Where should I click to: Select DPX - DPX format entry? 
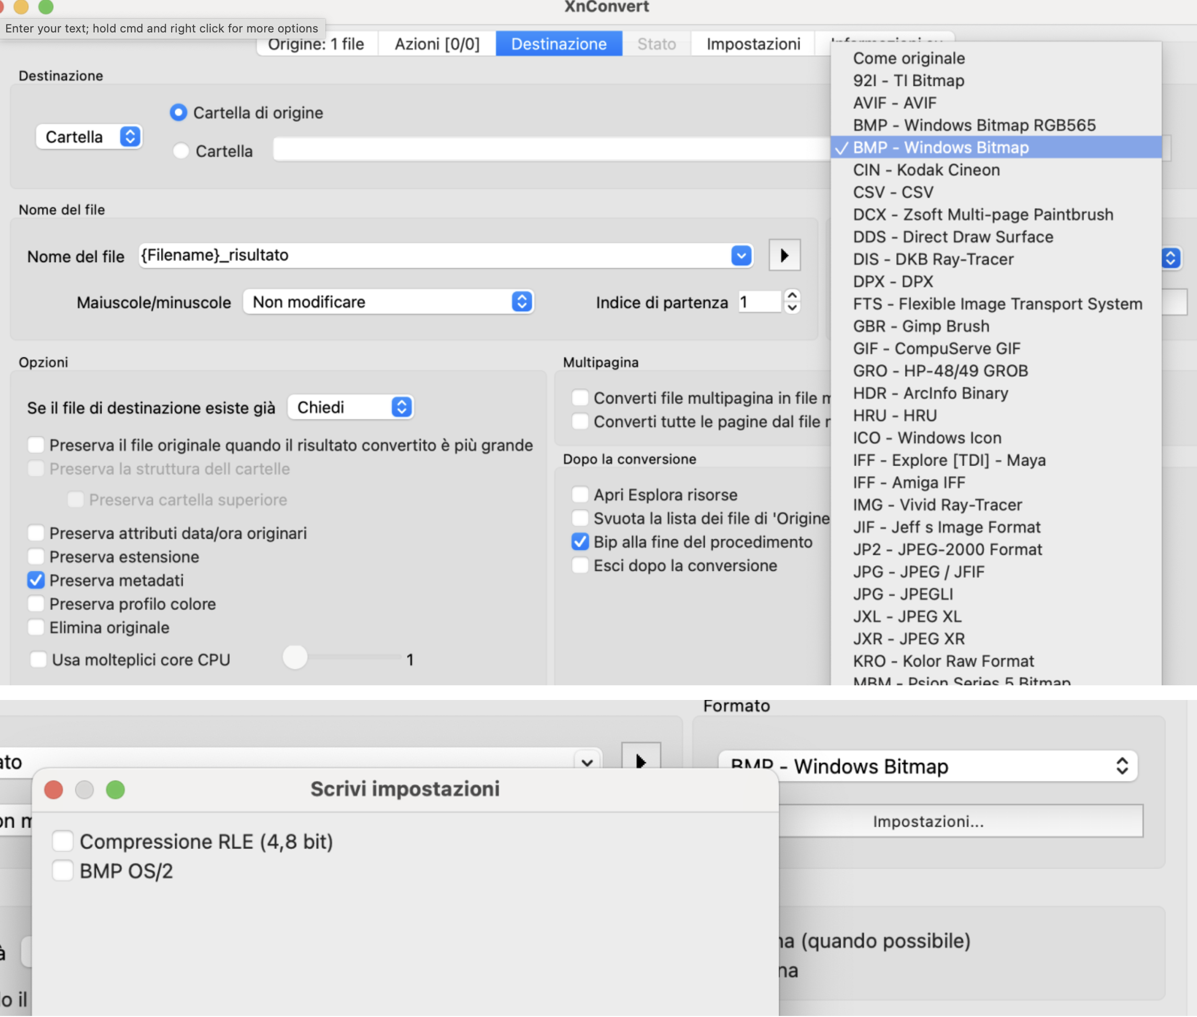996,281
